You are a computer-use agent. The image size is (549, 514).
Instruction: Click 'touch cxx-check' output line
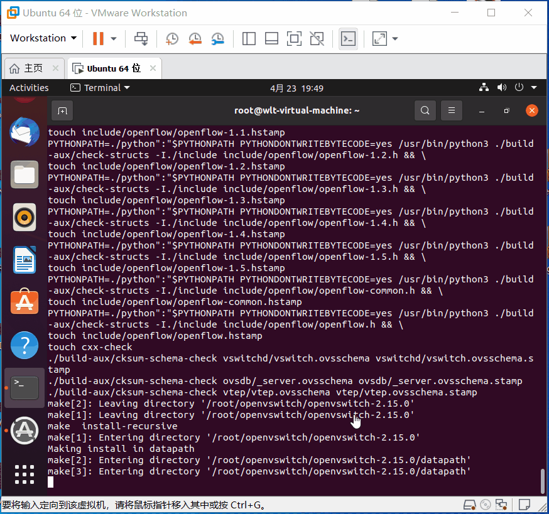tap(90, 347)
